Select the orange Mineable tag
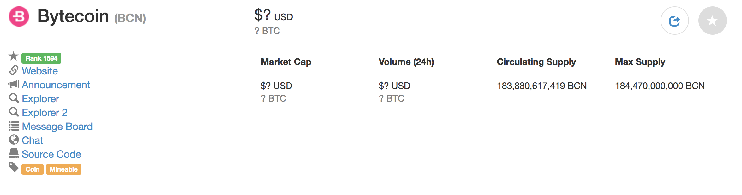Image resolution: width=742 pixels, height=195 pixels. point(64,169)
